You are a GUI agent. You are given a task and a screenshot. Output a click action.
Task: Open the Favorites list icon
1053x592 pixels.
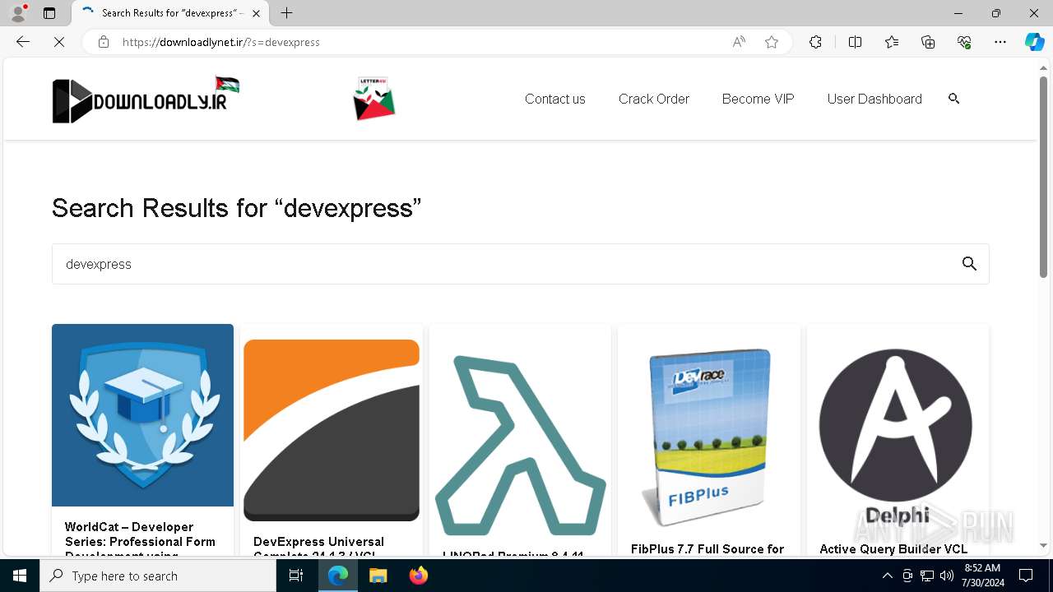click(892, 42)
